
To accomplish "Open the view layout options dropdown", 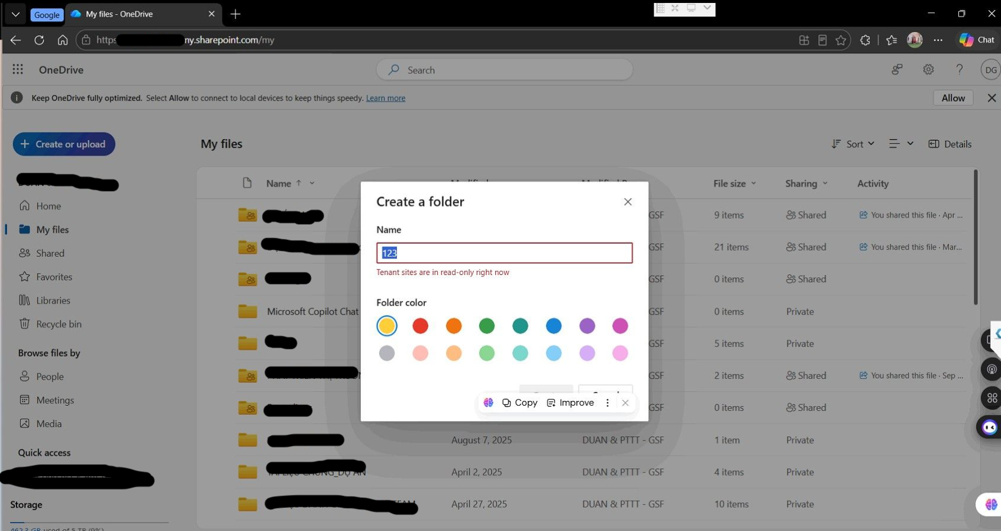I will point(901,144).
